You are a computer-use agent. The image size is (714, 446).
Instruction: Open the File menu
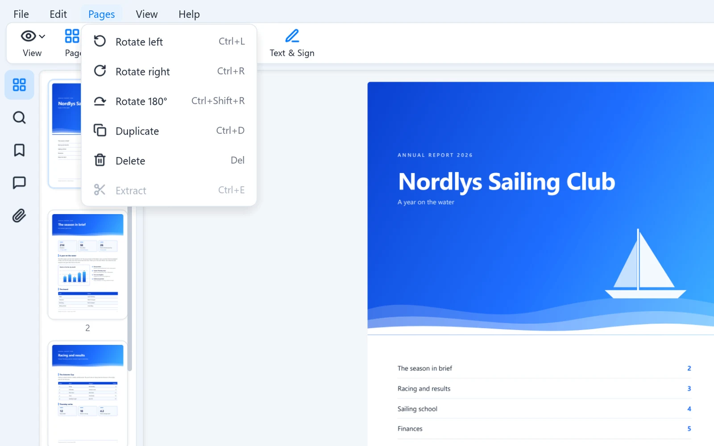point(21,14)
